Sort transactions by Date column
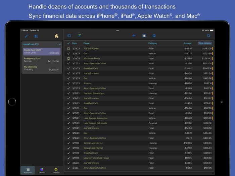 point(74,43)
